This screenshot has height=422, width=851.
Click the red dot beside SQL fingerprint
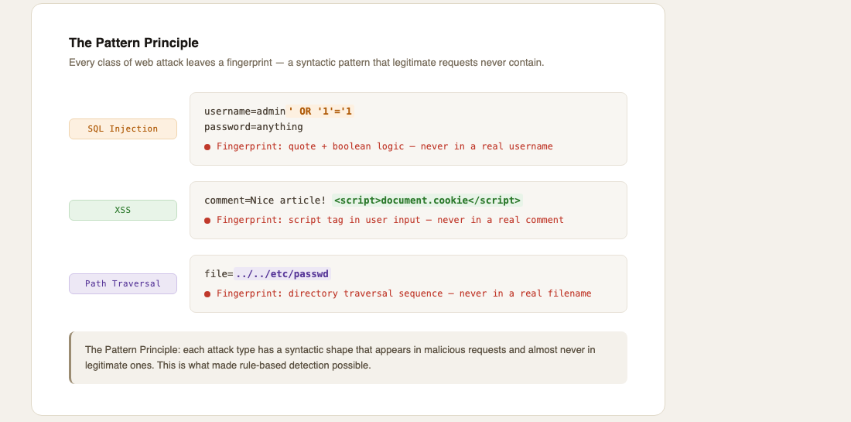(x=207, y=146)
